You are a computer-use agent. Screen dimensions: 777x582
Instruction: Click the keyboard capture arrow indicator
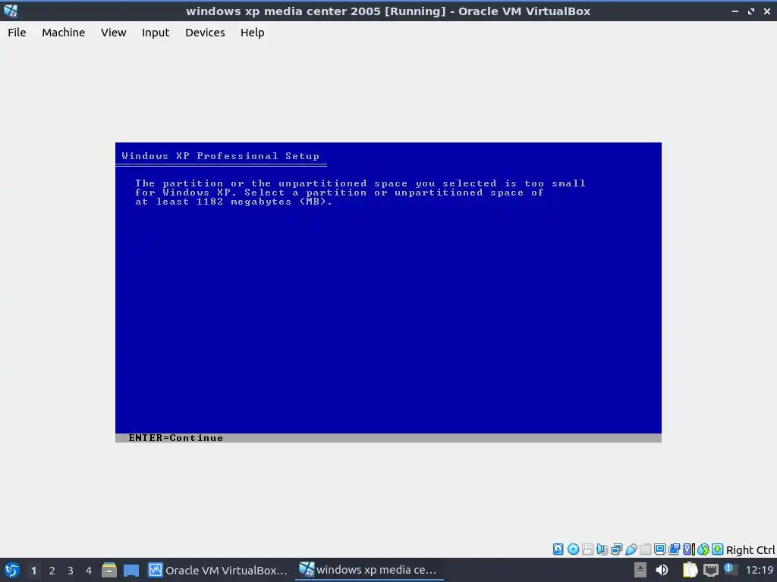point(718,549)
